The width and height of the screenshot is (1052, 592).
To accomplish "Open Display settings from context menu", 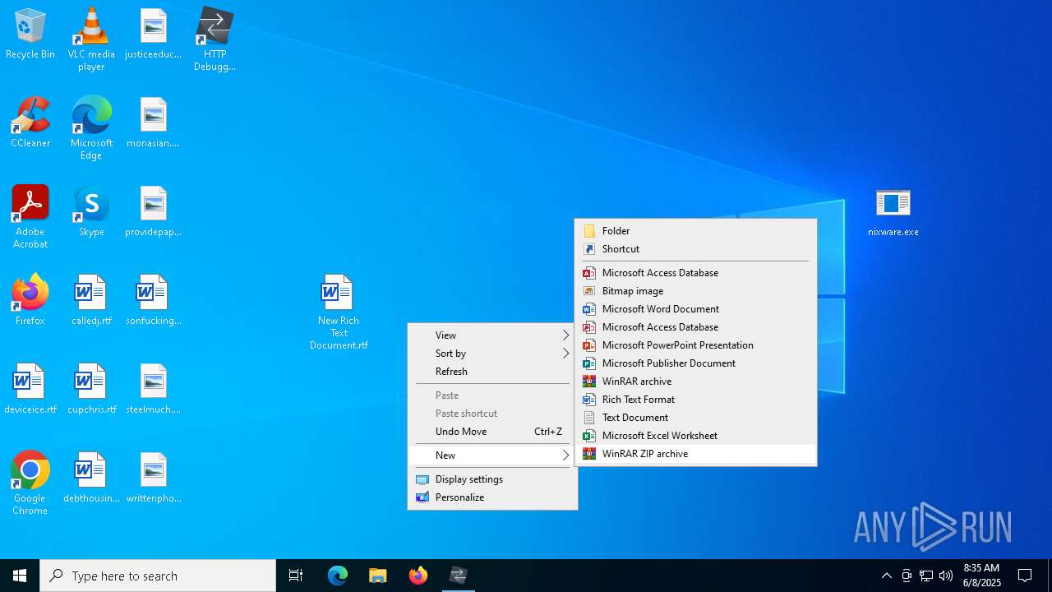I will click(492, 479).
